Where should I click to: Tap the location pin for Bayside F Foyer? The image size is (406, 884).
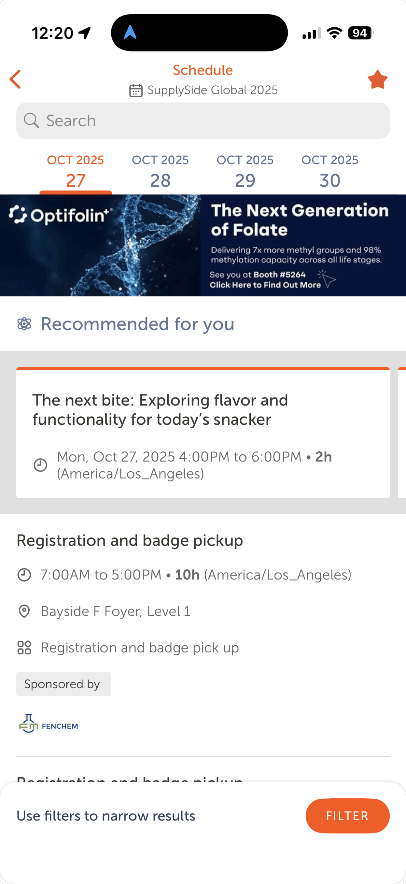24,611
